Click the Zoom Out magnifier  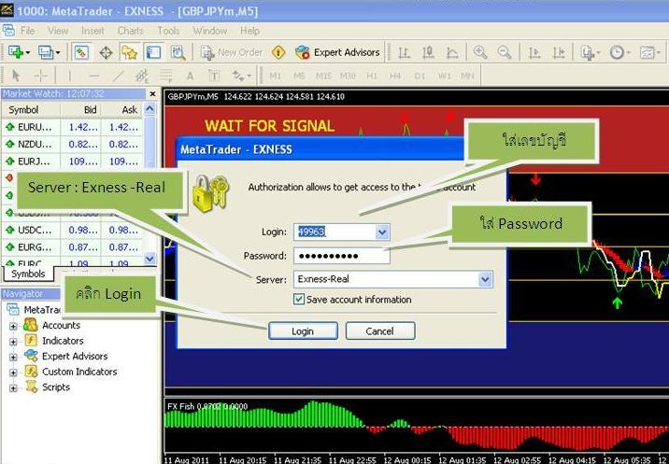[x=505, y=52]
